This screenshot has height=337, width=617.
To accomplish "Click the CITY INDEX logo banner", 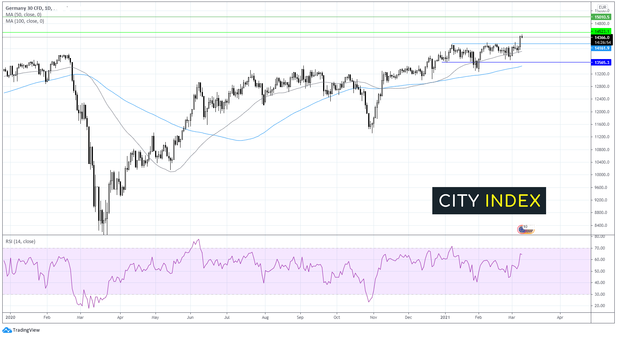I will (x=489, y=201).
